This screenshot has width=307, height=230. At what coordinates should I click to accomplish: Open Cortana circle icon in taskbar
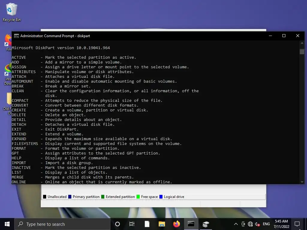[x=118, y=224]
